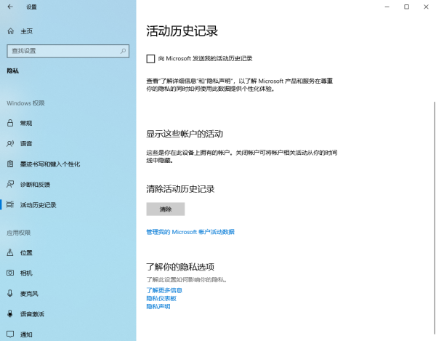Click the magnifier icon in the search box
This screenshot has height=341, width=436.
tap(123, 51)
